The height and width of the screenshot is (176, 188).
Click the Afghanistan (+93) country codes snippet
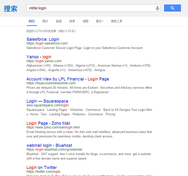click(89, 68)
